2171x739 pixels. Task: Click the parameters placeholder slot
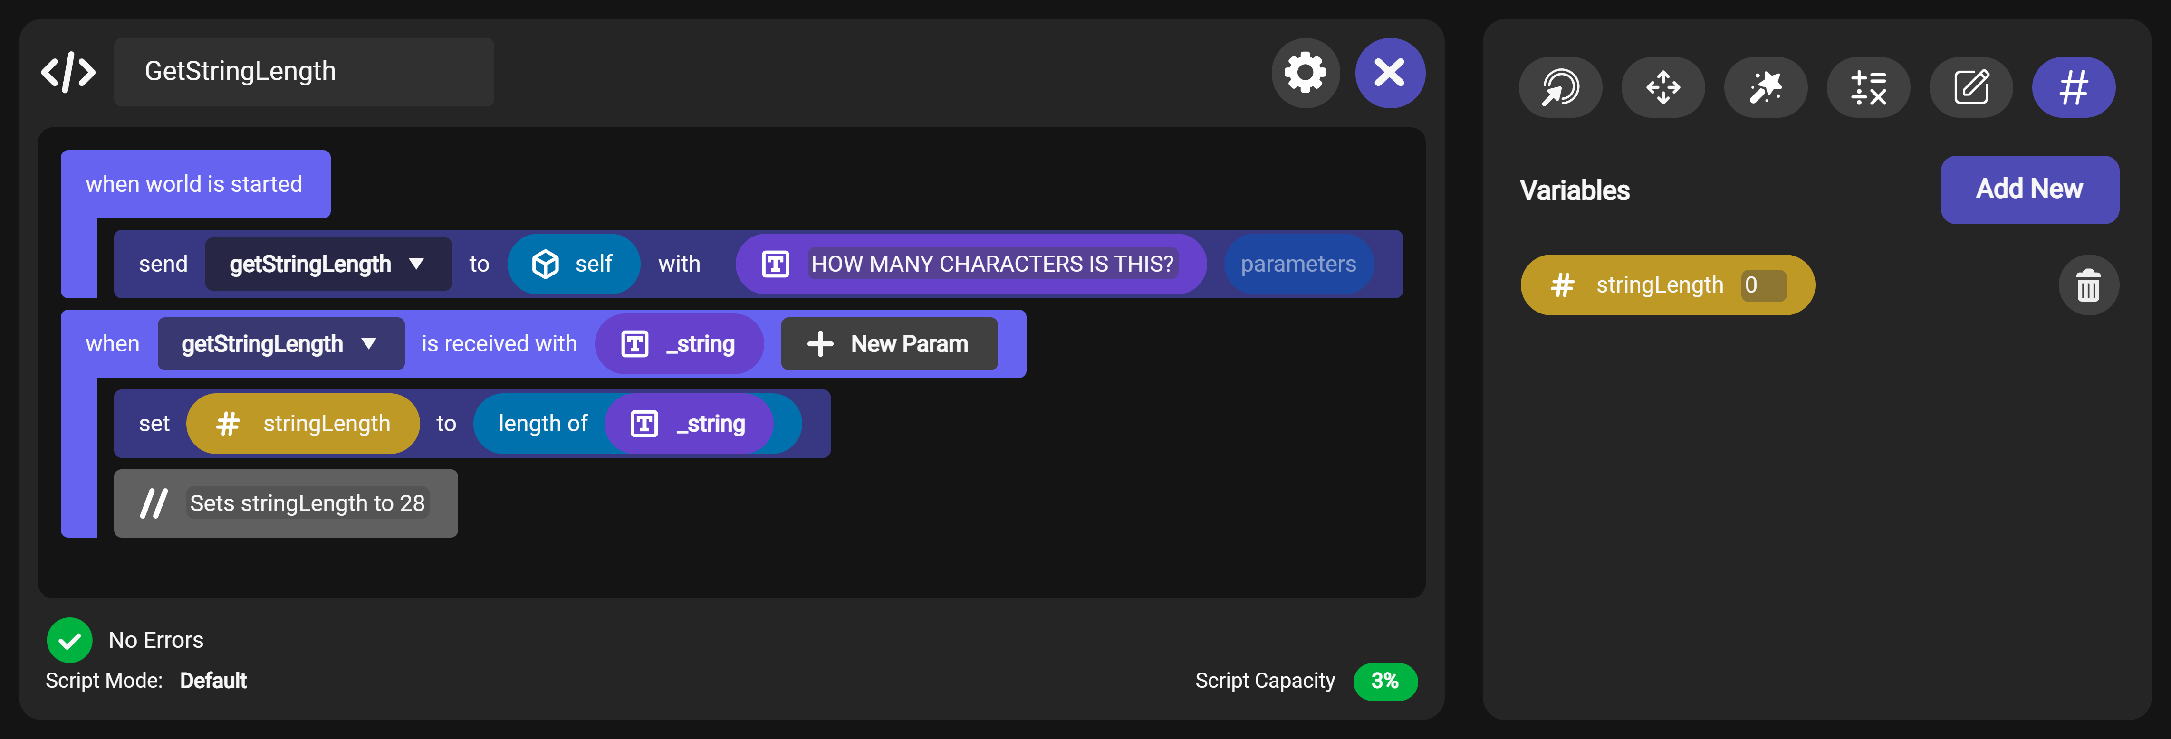point(1298,264)
